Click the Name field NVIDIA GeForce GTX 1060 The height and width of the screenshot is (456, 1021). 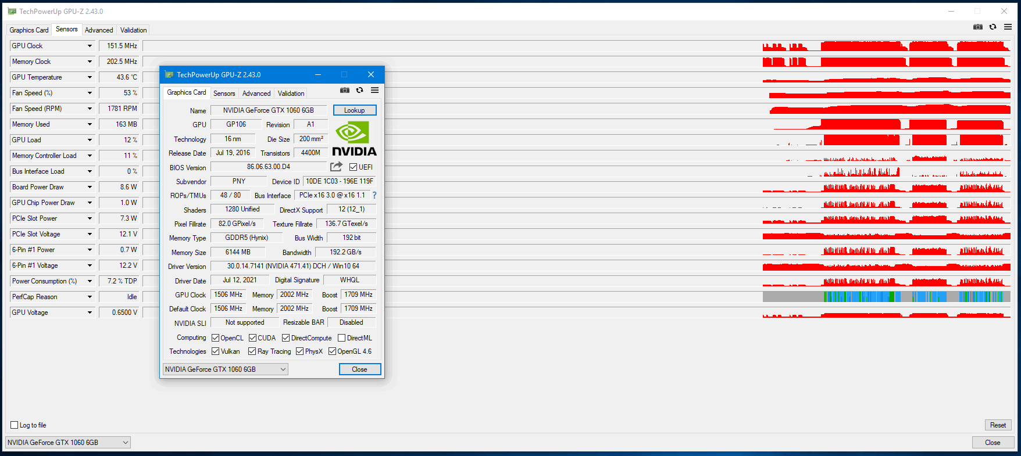pos(269,110)
